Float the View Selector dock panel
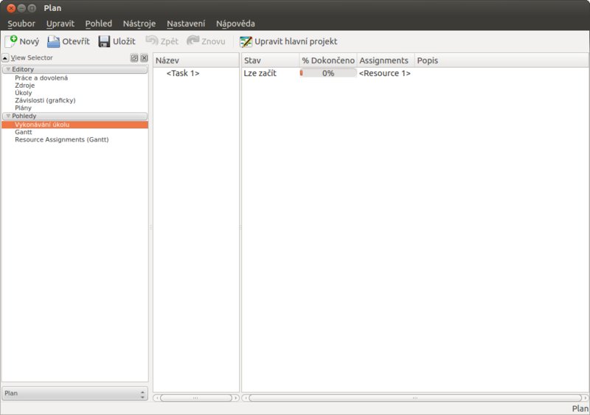Viewport: 590px width, 415px height. tap(134, 57)
